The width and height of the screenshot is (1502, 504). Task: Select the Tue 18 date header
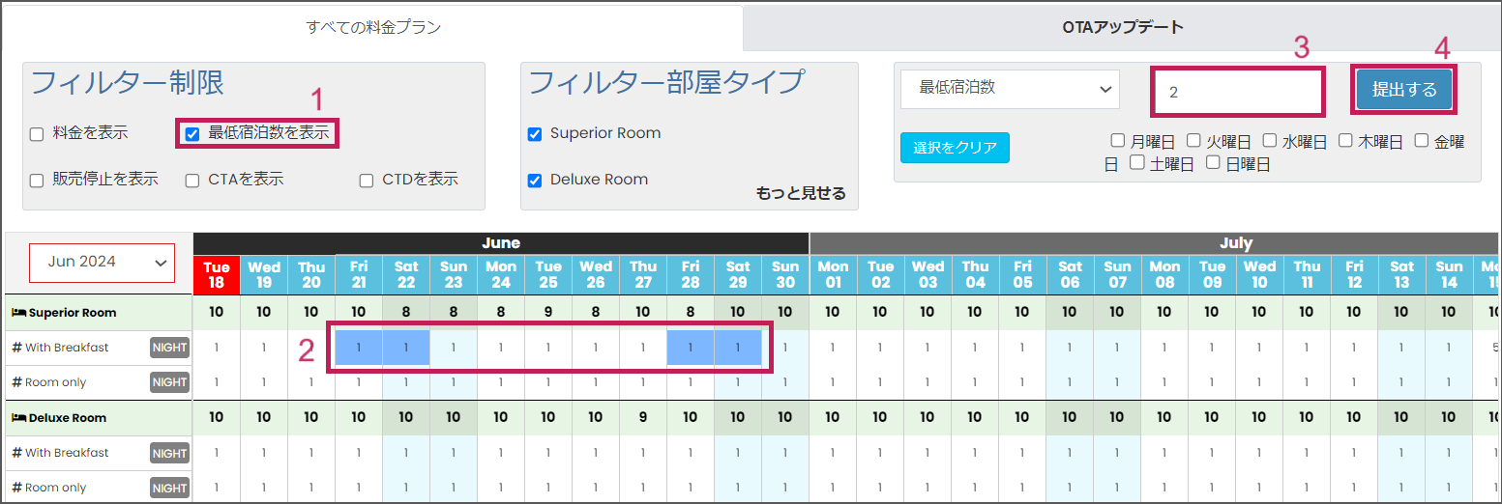pos(217,274)
